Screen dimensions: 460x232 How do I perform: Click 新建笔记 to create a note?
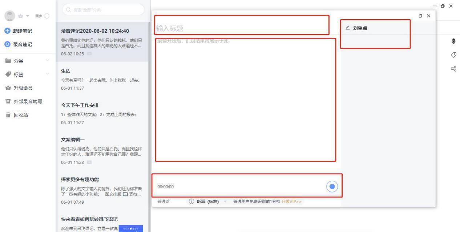(x=23, y=31)
